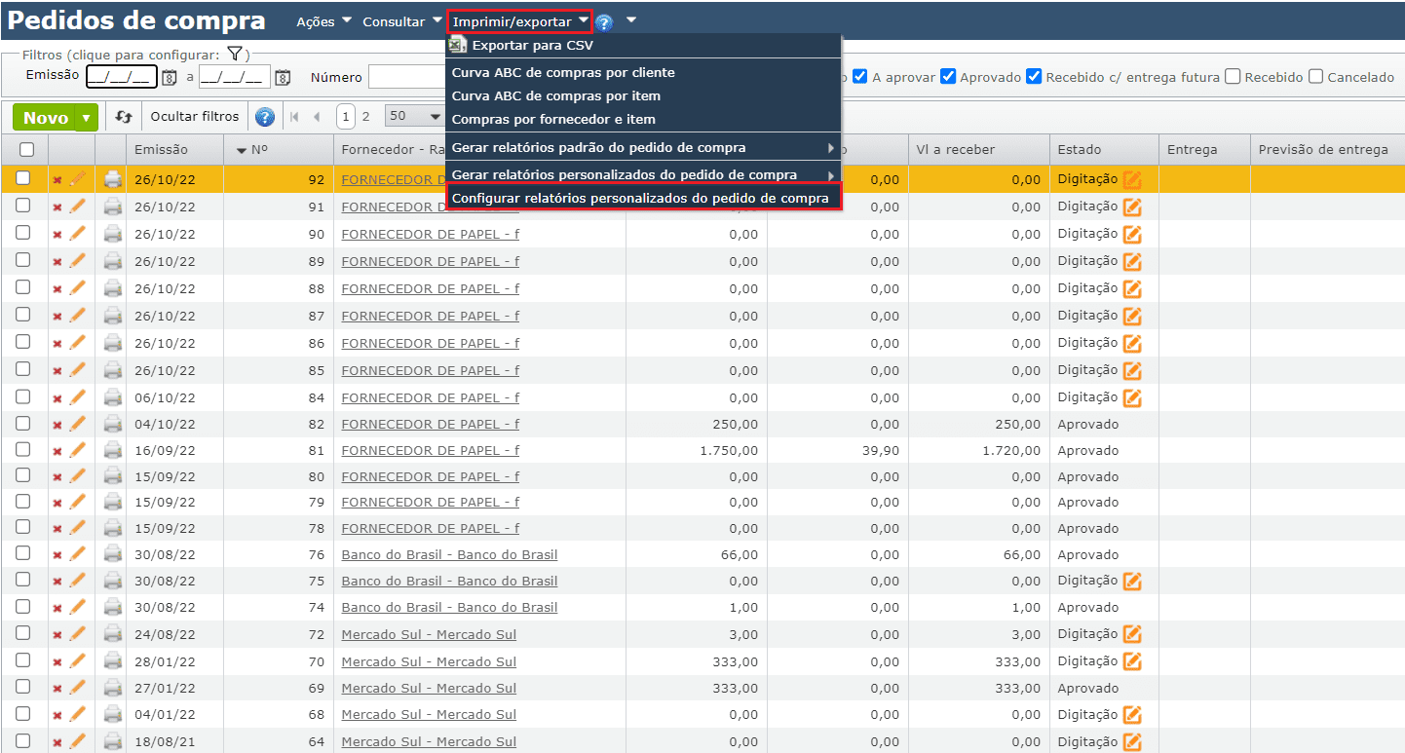Click the delete X icon for order 80
This screenshot has height=753, width=1405.
pos(57,477)
